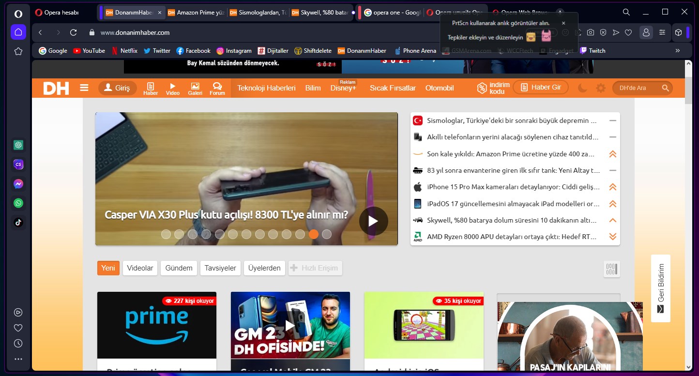Open the ad blocker shield icon
The image size is (699, 376).
point(603,32)
